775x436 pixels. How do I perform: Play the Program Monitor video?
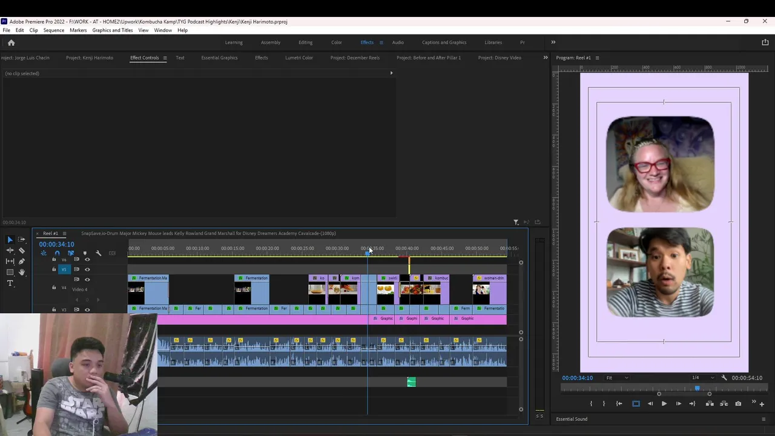[664, 403]
